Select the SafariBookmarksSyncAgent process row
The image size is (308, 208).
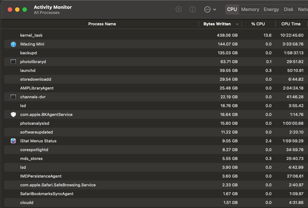tap(156, 194)
